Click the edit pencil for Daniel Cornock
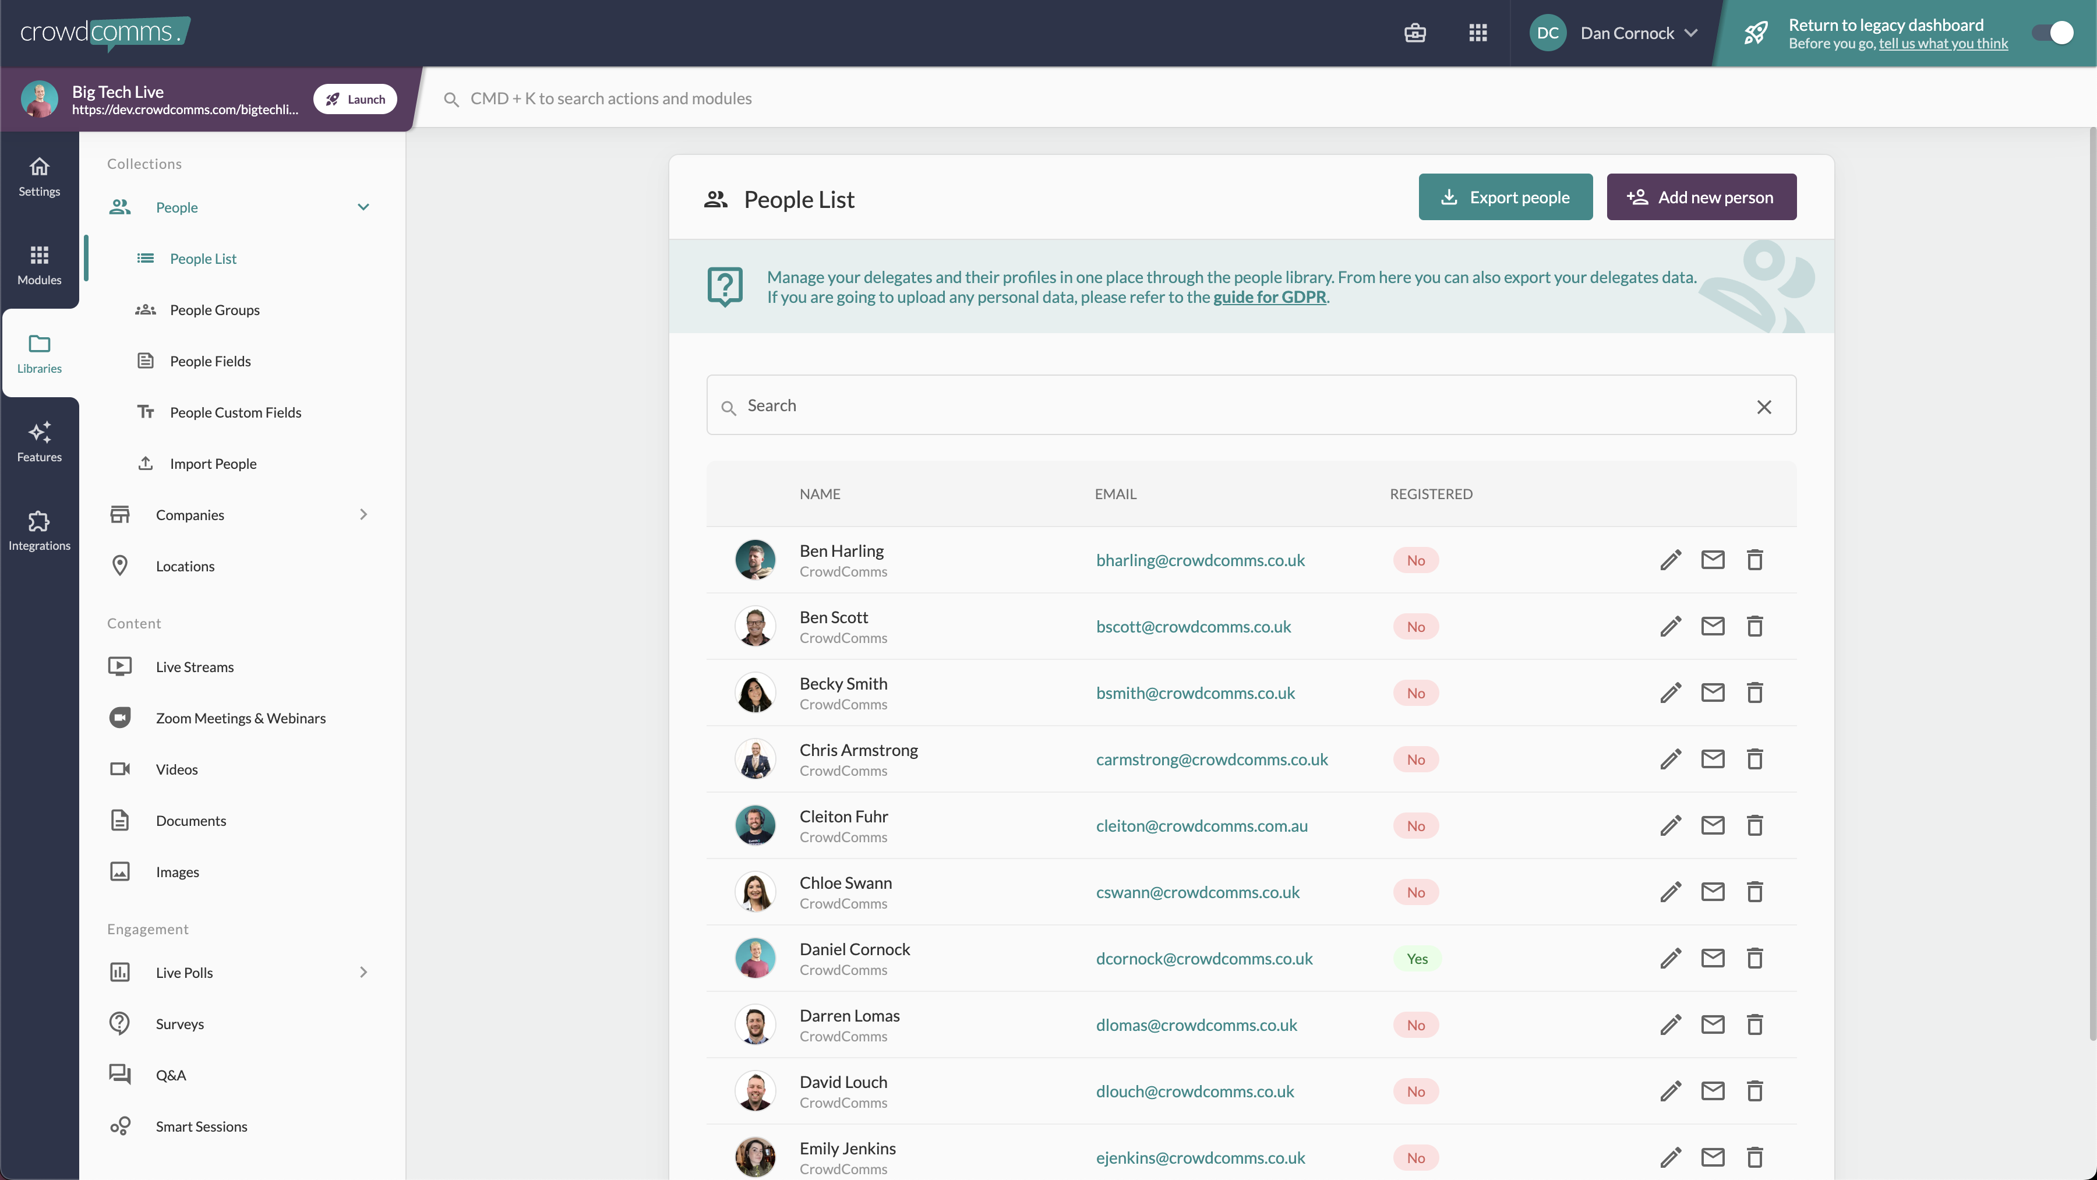Image resolution: width=2097 pixels, height=1180 pixels. [x=1671, y=959]
